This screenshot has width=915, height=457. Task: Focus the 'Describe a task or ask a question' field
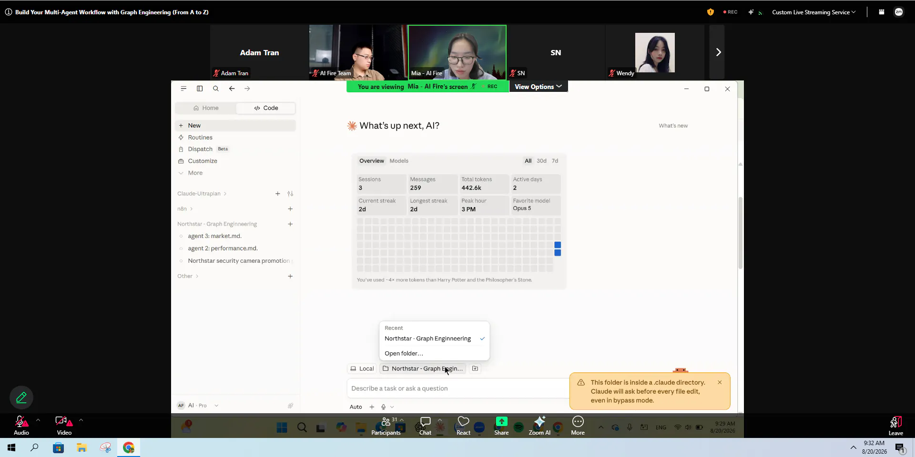coord(457,388)
